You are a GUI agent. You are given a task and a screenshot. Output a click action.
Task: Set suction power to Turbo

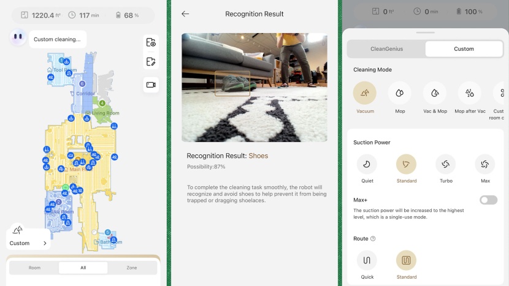click(445, 164)
